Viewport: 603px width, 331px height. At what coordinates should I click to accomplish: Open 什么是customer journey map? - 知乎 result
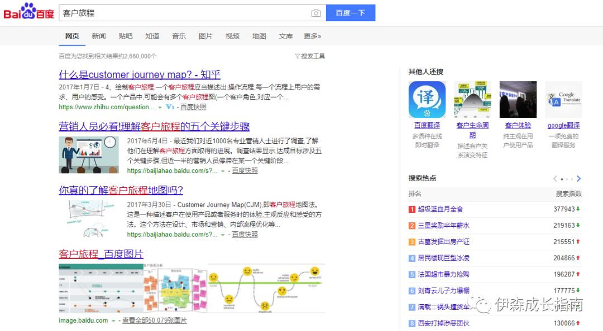[140, 74]
